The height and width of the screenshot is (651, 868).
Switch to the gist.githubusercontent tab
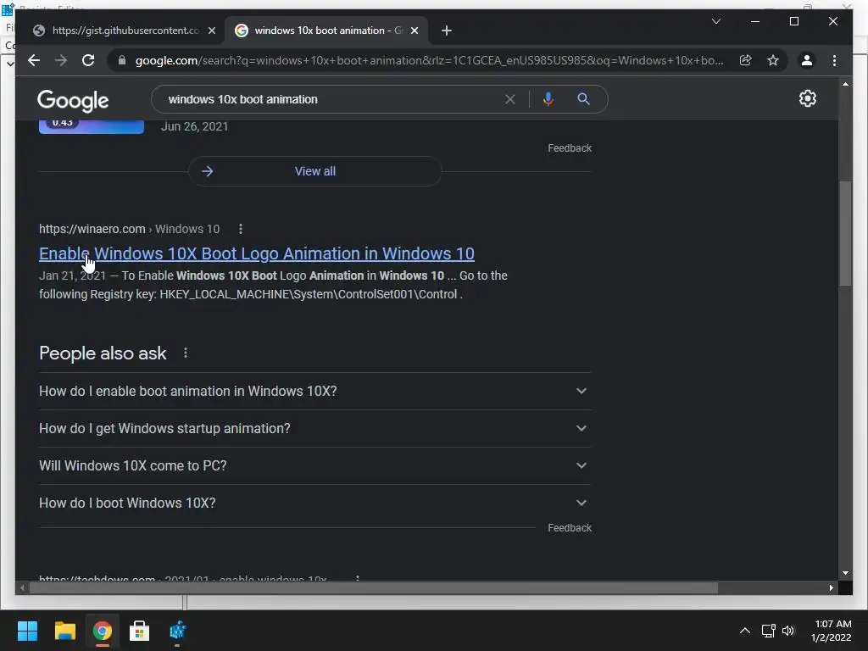(x=125, y=31)
